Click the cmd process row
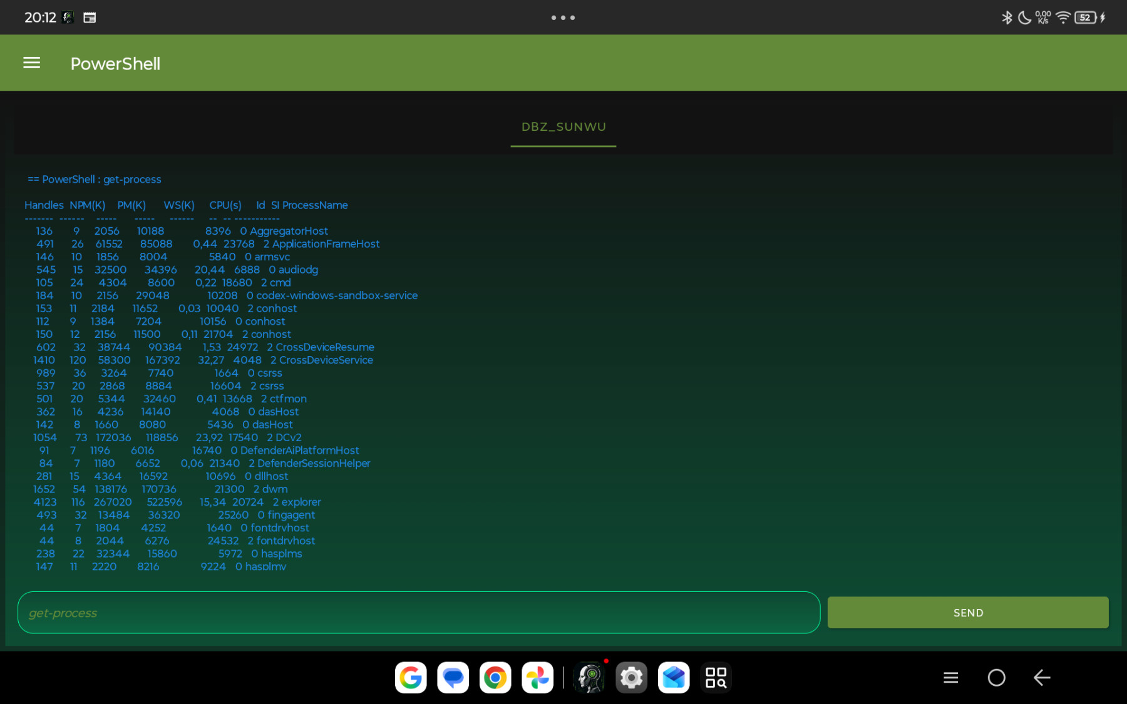Image resolution: width=1127 pixels, height=704 pixels. (163, 283)
